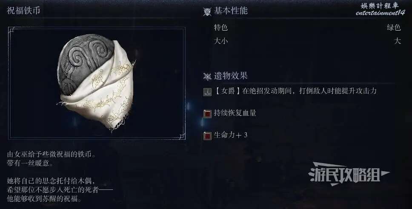This screenshot has width=412, height=209.
Task: Click the size value 大
Action: [x=397, y=41]
